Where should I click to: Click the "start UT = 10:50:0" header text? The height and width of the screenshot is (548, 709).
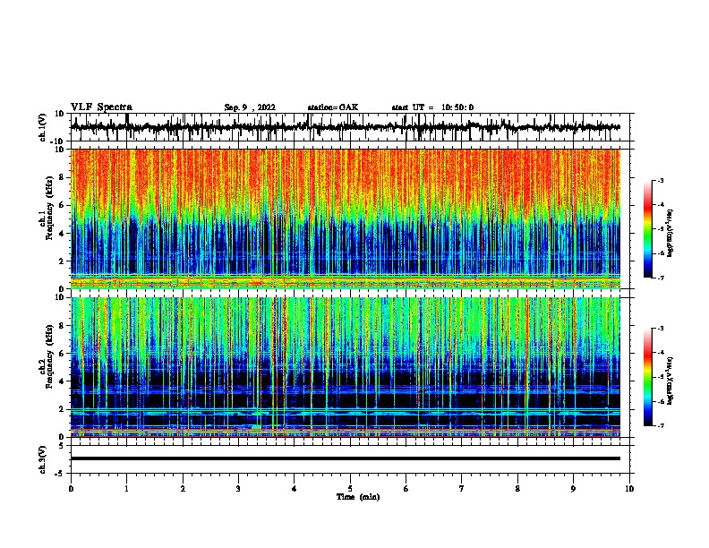point(432,107)
